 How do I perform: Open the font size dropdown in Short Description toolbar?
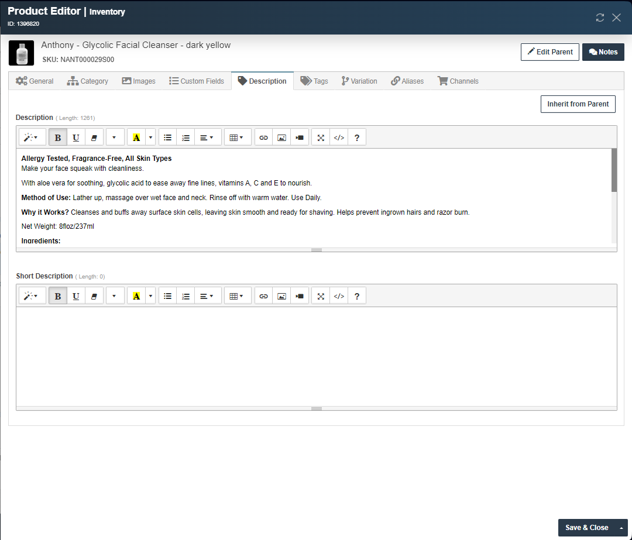click(x=115, y=296)
